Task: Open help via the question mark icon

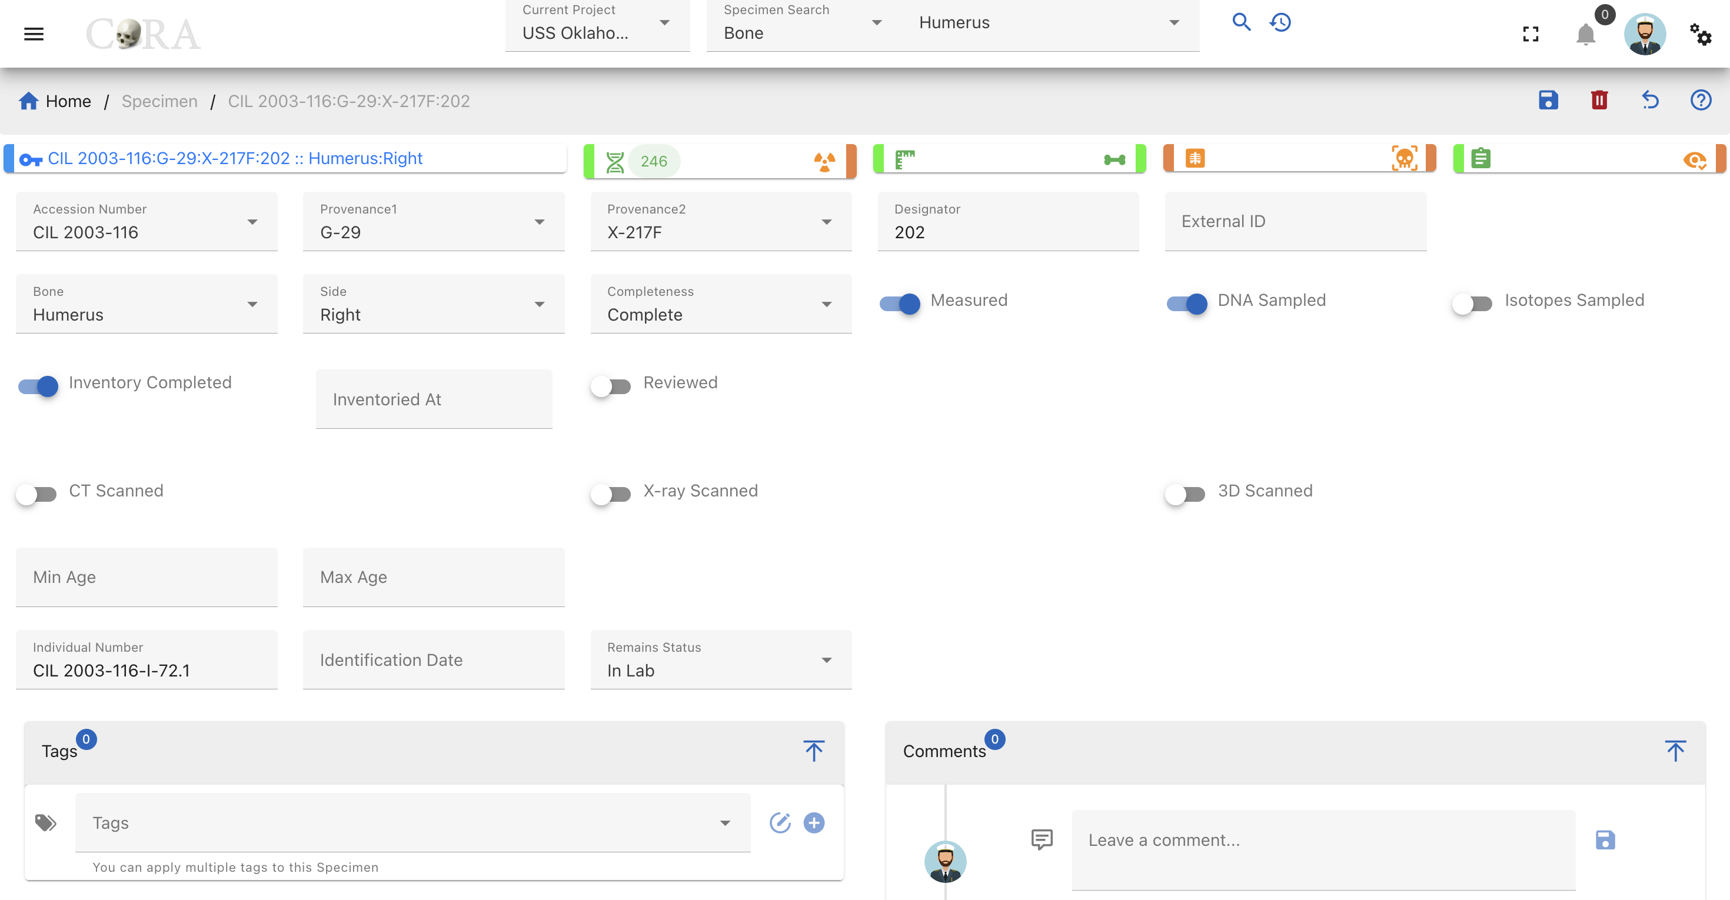Action: click(1701, 101)
